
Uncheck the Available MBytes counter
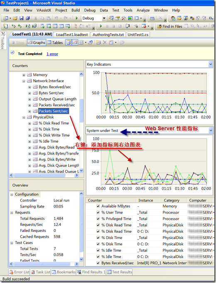[x=98, y=206]
